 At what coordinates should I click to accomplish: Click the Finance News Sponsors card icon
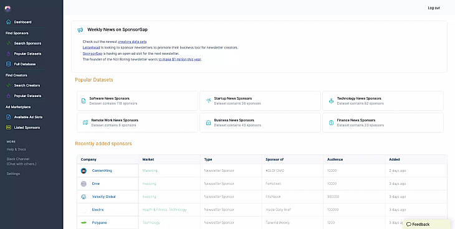click(331, 123)
